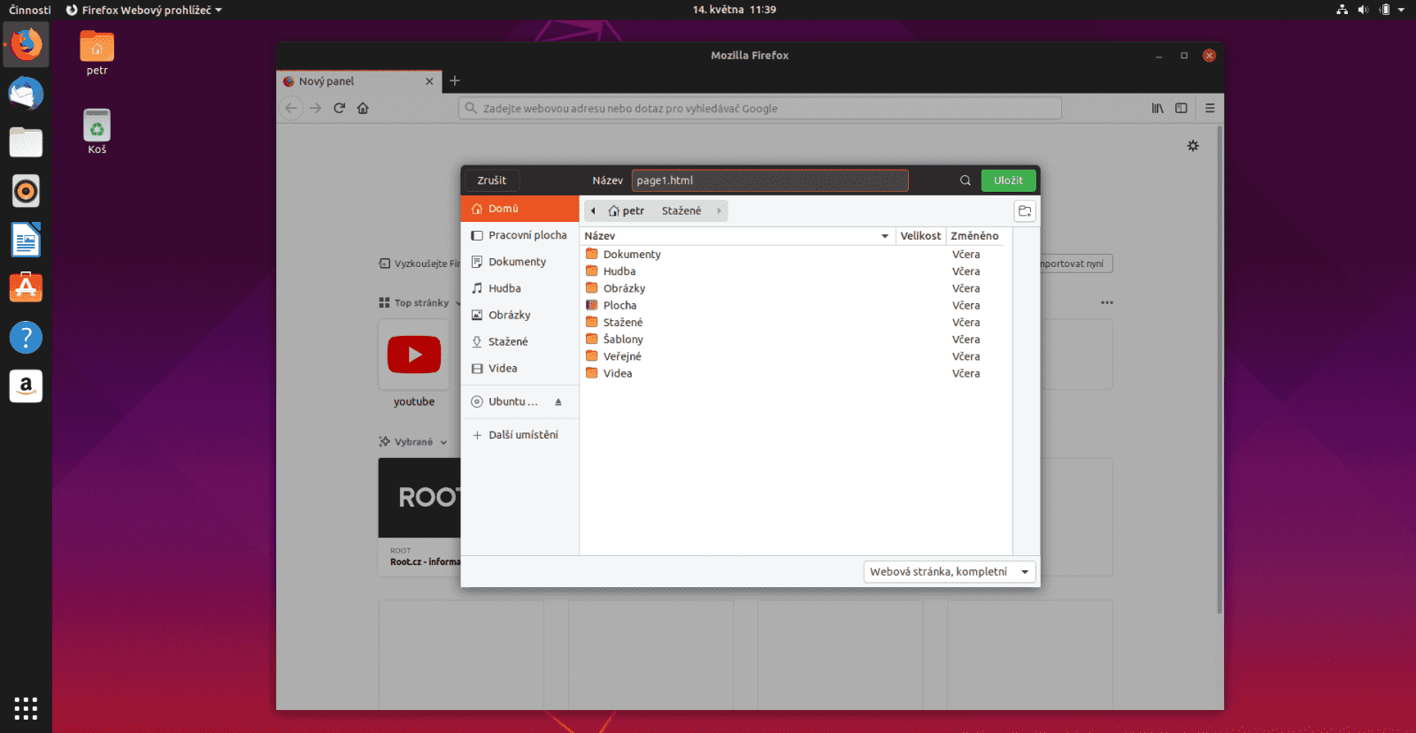
Task: Open Ubuntu Software from the dock
Action: (26, 288)
